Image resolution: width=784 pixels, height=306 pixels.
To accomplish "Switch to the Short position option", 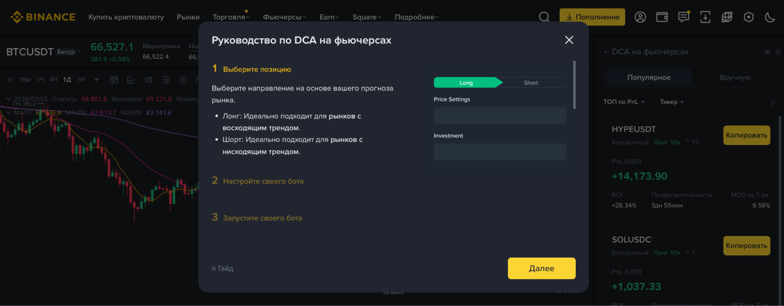I will (x=531, y=83).
